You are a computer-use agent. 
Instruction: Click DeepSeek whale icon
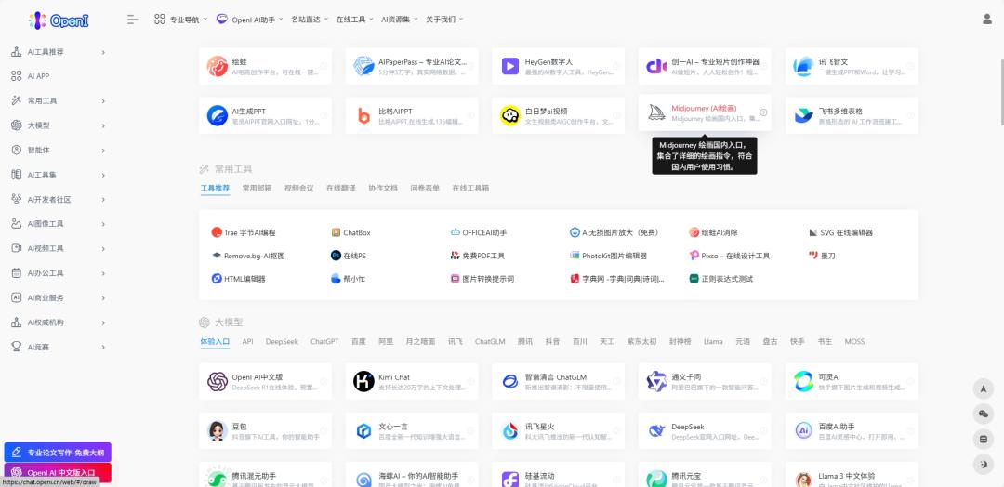[x=657, y=430]
